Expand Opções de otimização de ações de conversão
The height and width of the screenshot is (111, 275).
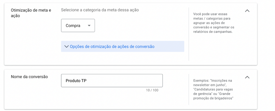(123, 47)
